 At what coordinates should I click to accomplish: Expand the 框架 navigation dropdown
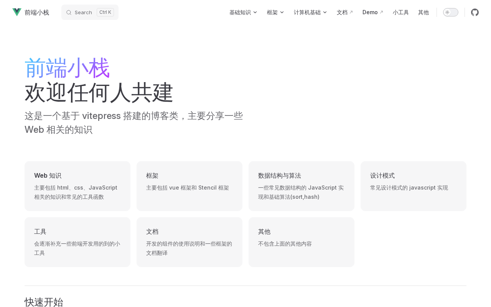[x=275, y=12]
